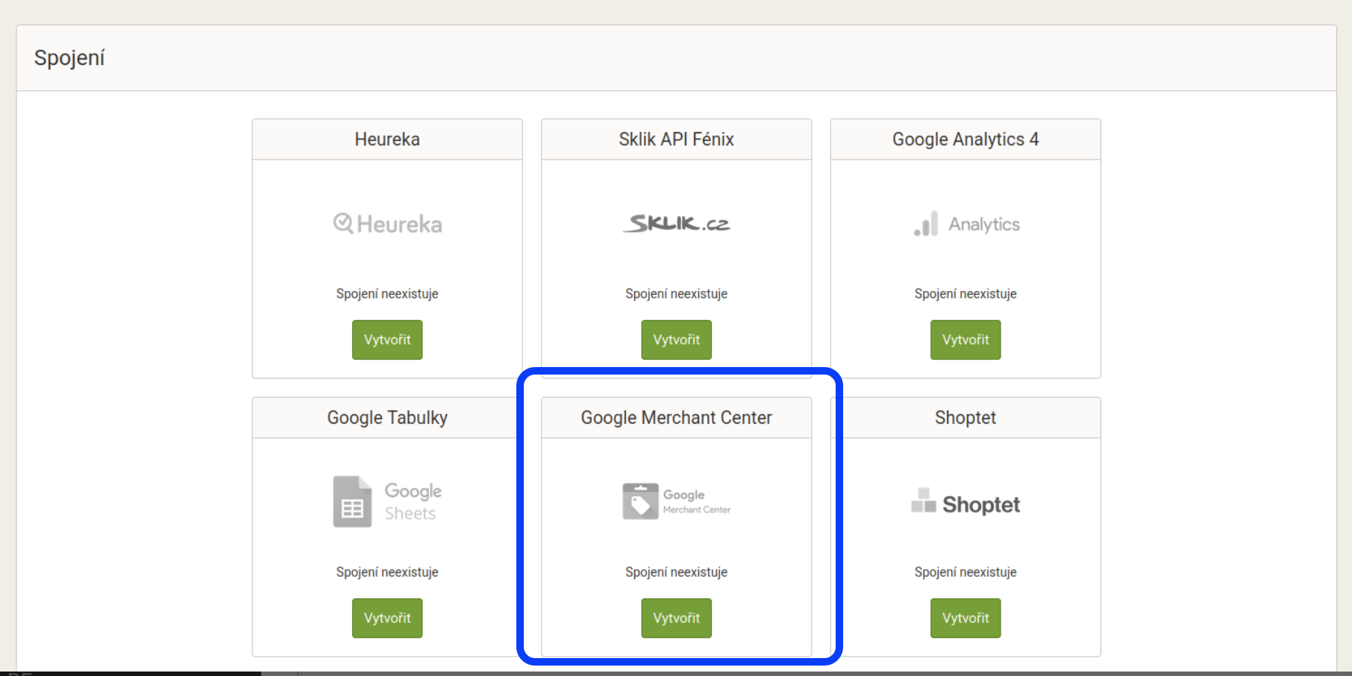
Task: Click the Google Merchant Center card title
Action: (676, 418)
